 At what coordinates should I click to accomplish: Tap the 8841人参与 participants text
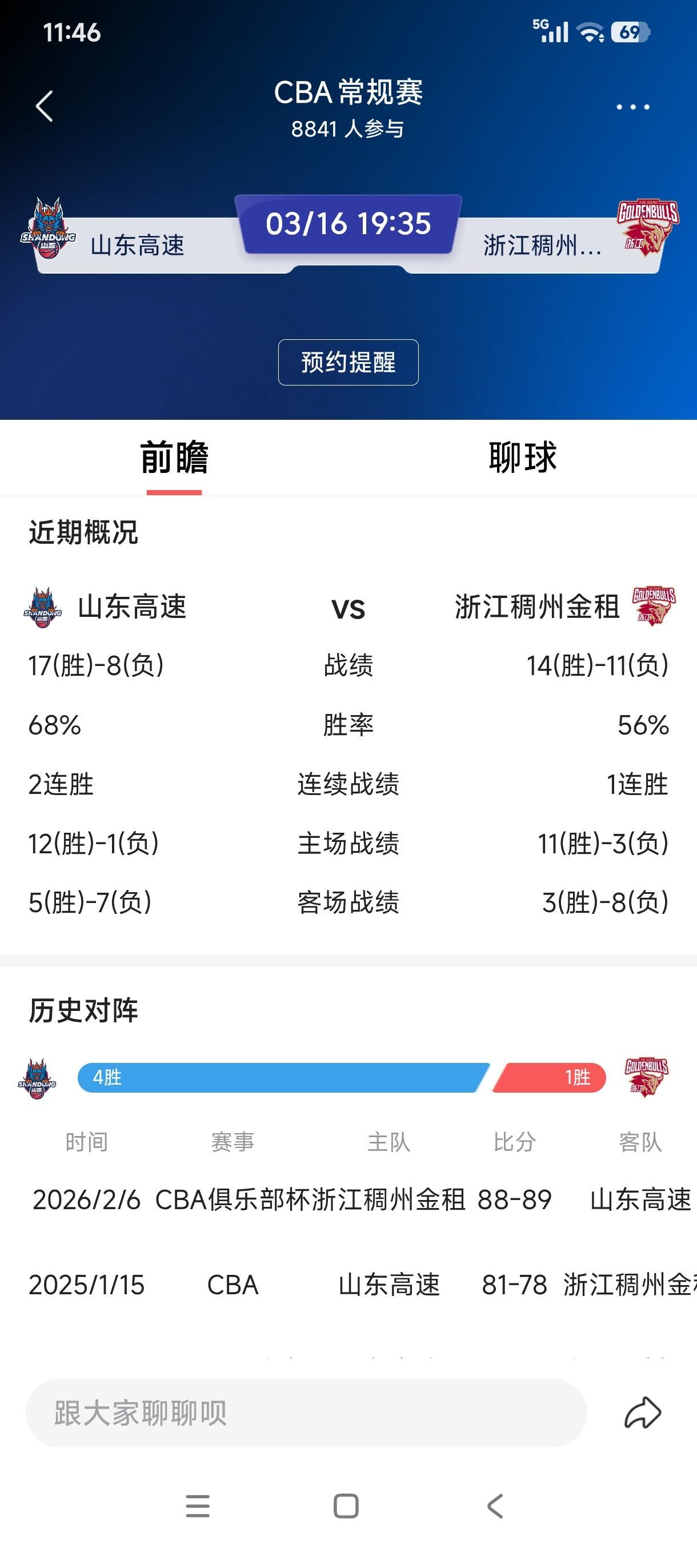(x=348, y=129)
